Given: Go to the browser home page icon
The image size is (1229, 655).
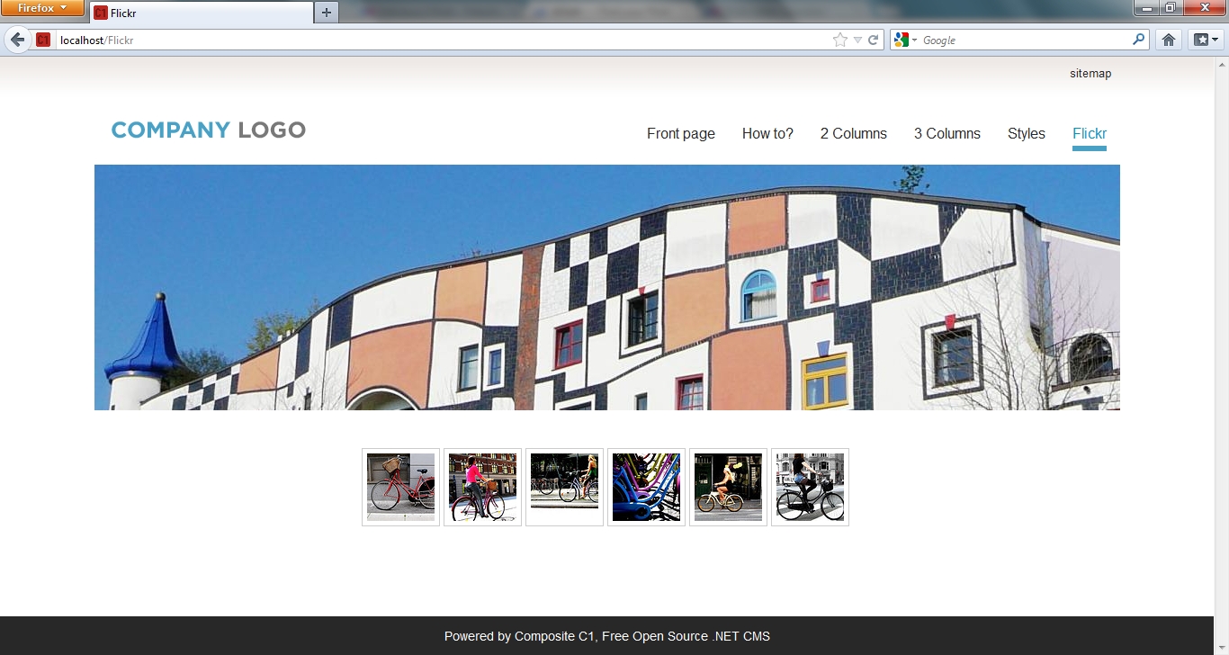Looking at the screenshot, I should coord(1168,40).
